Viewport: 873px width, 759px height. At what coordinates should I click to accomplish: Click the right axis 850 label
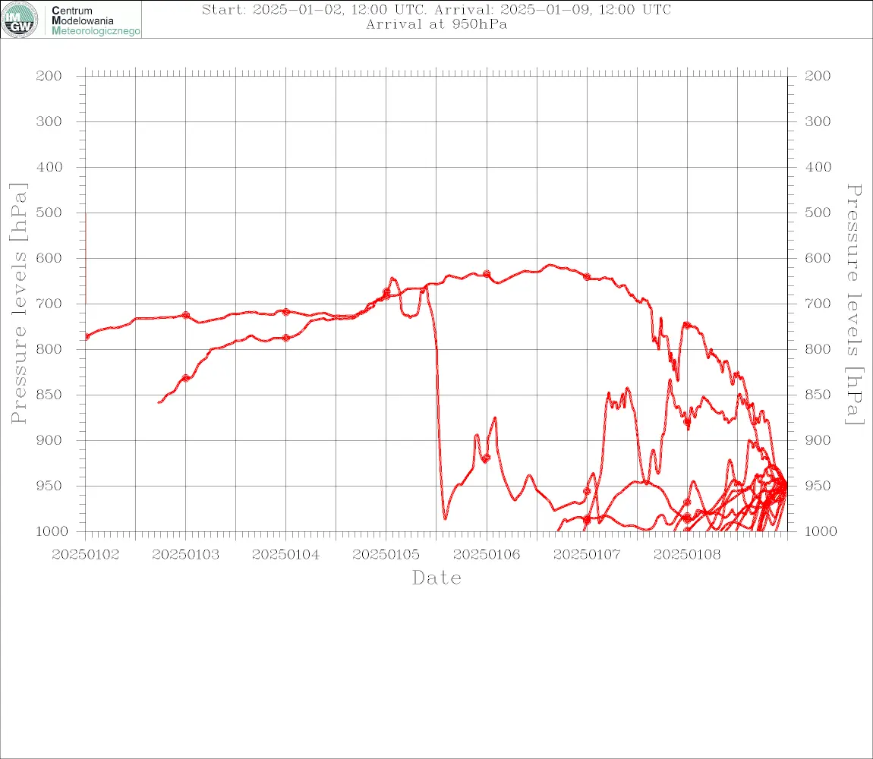pos(818,395)
